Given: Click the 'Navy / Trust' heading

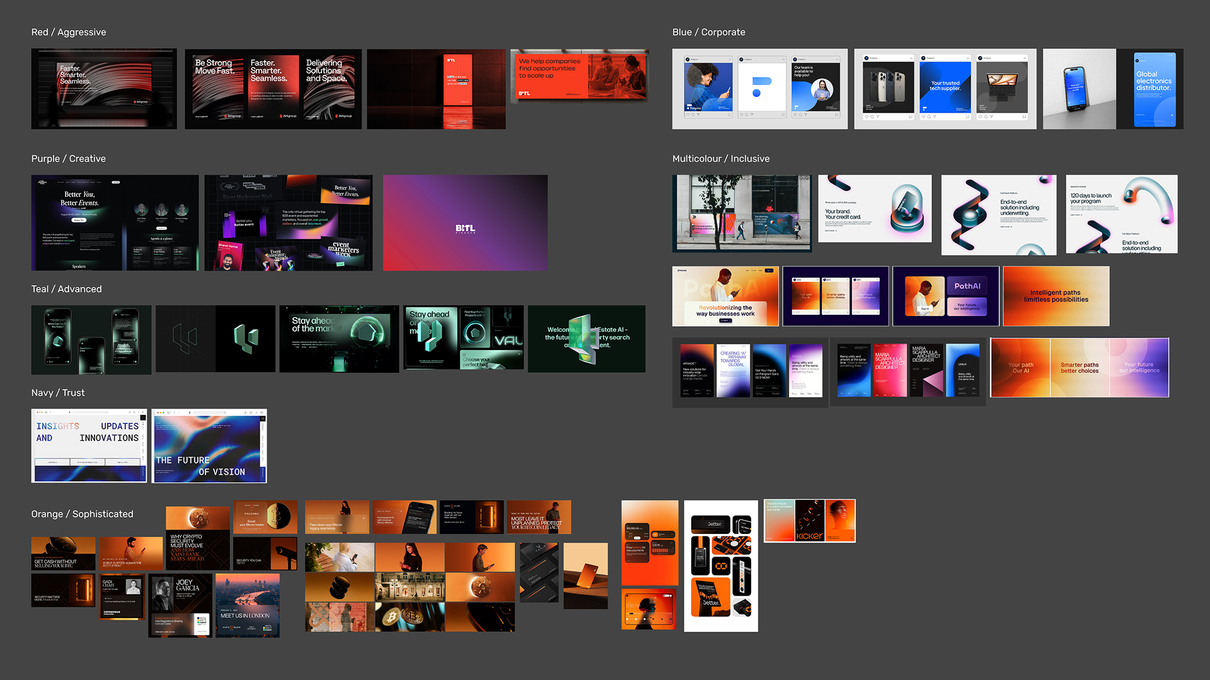Looking at the screenshot, I should (58, 393).
